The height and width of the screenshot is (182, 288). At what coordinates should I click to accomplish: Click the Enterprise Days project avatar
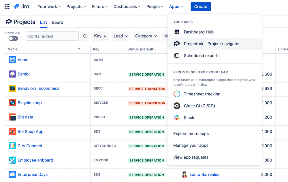pos(12,174)
